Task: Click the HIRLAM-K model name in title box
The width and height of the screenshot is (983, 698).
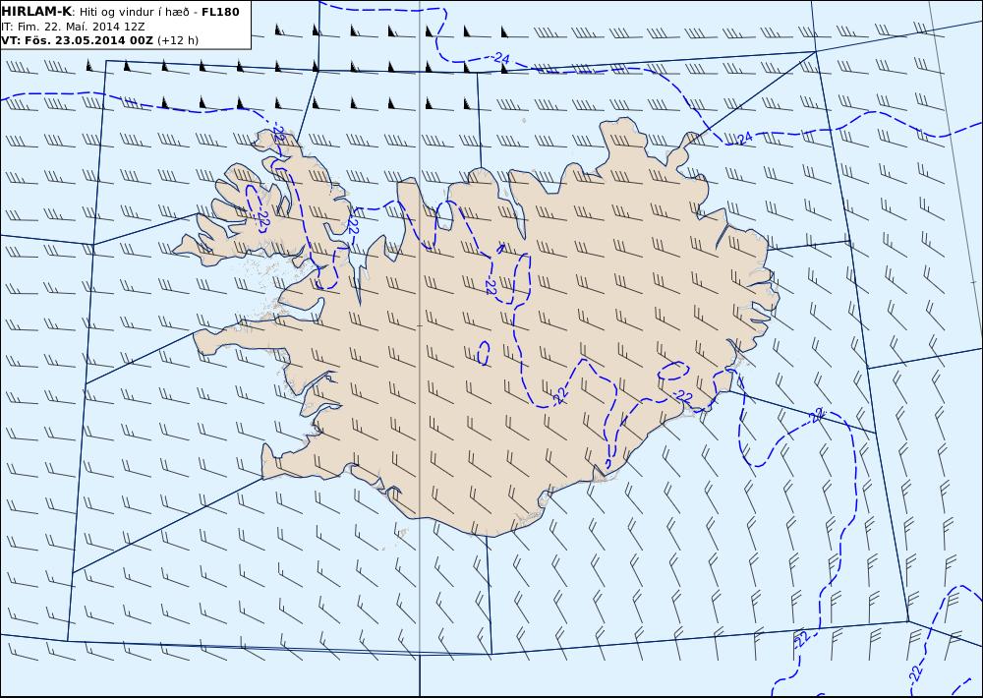Action: 37,12
